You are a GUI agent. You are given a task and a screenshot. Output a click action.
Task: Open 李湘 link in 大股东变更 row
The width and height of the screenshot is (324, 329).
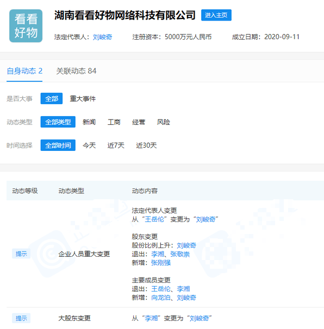tap(151, 318)
